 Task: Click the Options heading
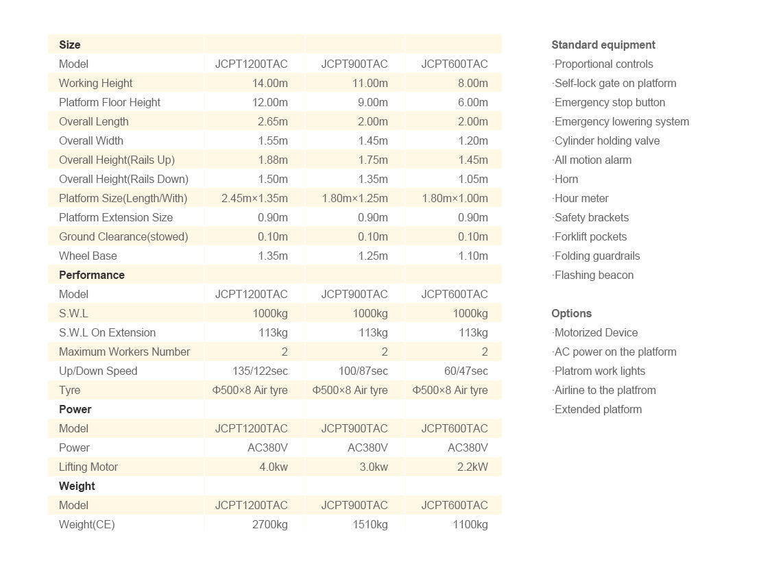pos(571,313)
